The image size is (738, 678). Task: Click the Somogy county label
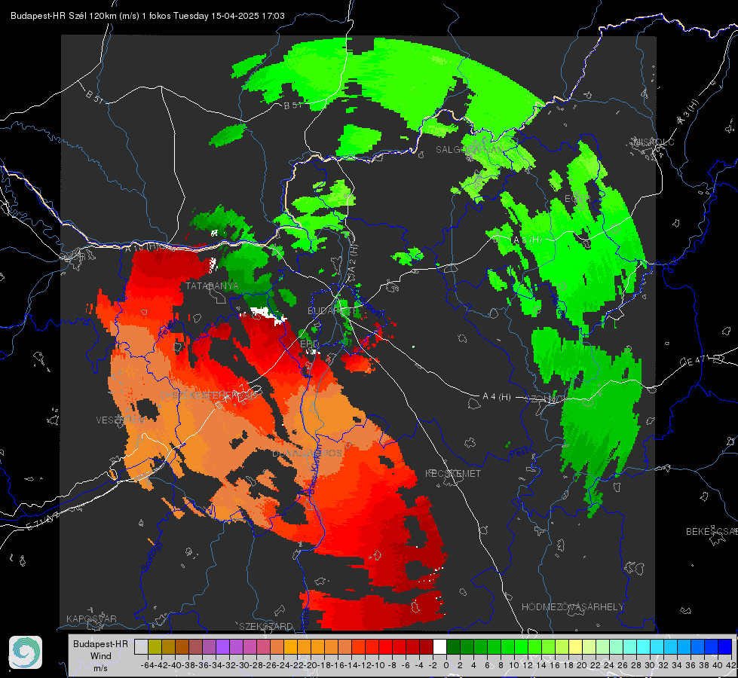click(x=152, y=556)
